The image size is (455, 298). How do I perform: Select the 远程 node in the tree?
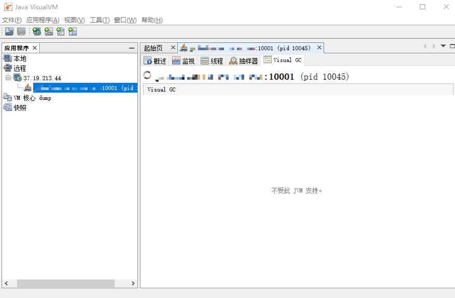(x=20, y=68)
